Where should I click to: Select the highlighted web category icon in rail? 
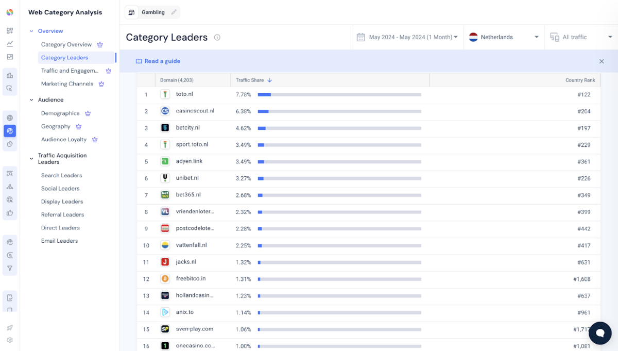click(x=10, y=131)
